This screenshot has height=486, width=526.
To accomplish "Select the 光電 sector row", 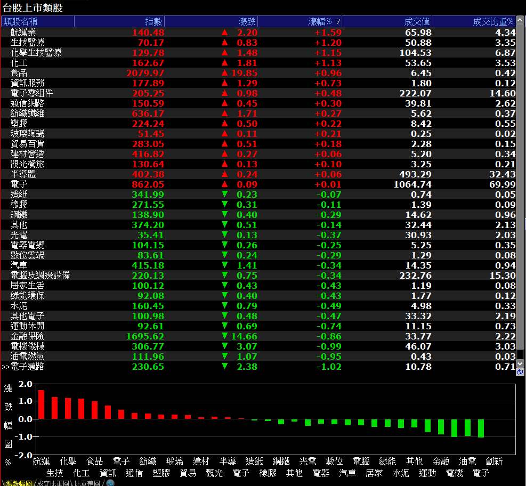I will click(x=258, y=235).
